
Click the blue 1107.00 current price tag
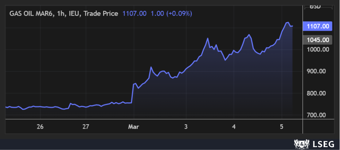pos(318,26)
